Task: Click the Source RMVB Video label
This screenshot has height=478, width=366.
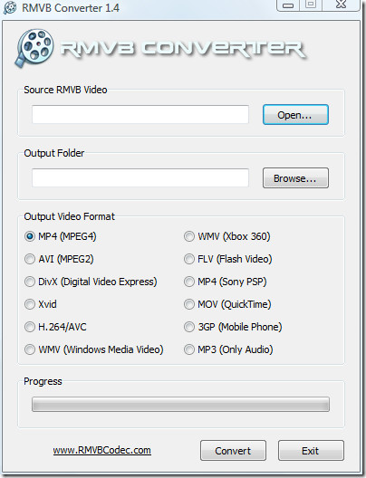Action: [65, 90]
